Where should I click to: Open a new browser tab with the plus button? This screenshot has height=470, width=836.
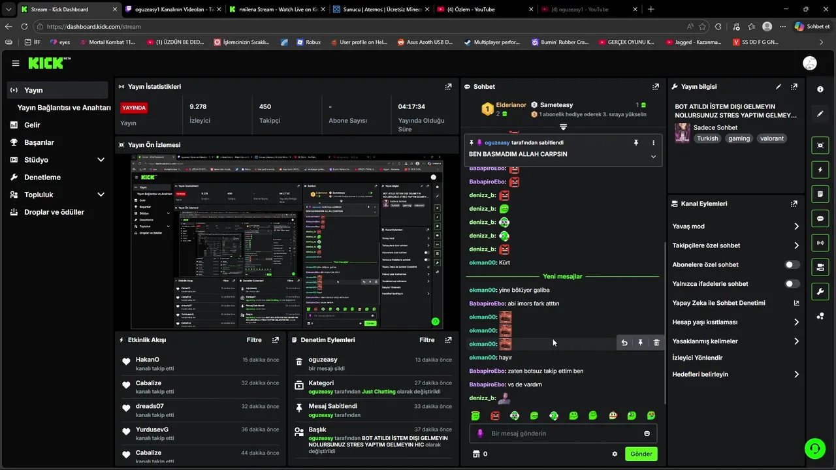[651, 9]
